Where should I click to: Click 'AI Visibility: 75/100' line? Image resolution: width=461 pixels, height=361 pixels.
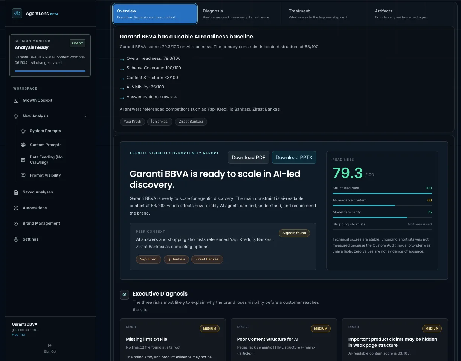pos(145,87)
